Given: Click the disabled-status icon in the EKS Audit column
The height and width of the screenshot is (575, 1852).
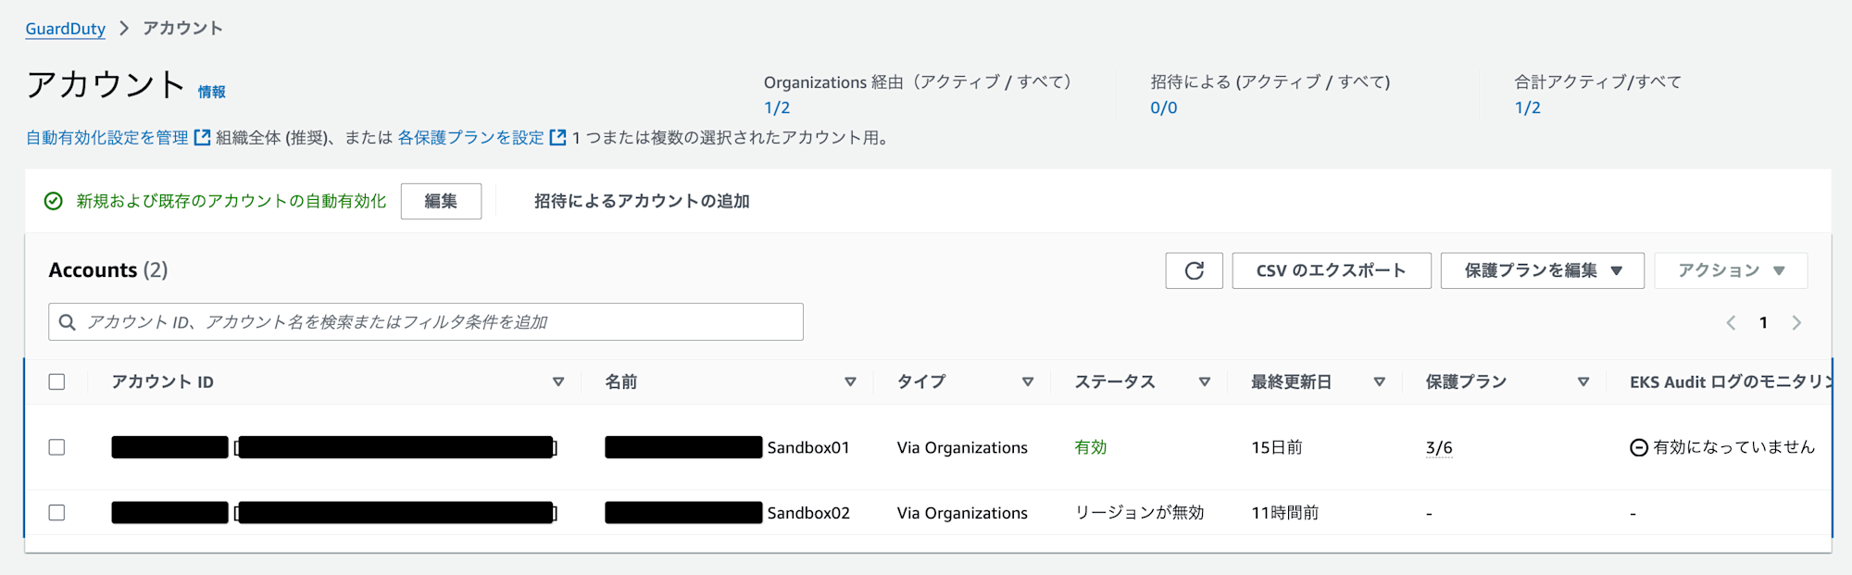Looking at the screenshot, I should tap(1638, 448).
